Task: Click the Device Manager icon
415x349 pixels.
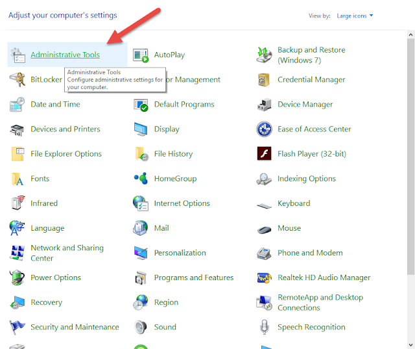Action: point(264,105)
